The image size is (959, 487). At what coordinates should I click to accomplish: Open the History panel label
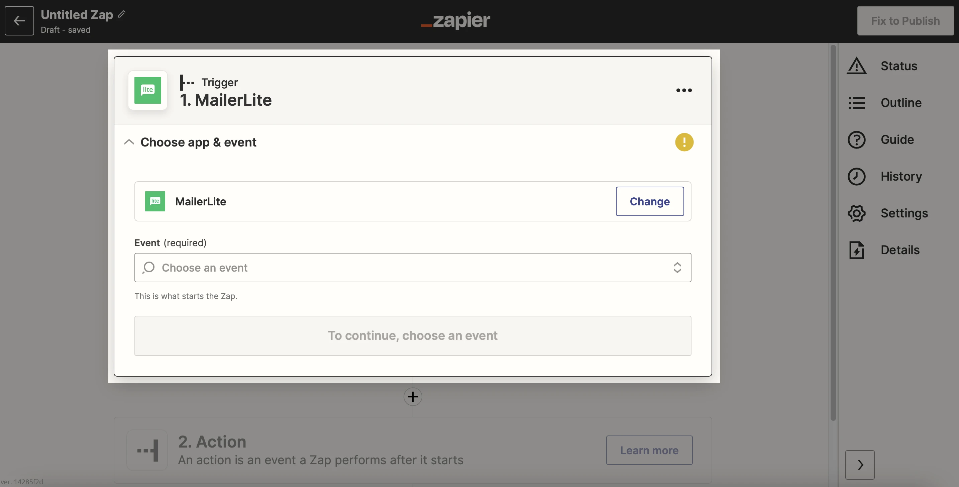[901, 177]
